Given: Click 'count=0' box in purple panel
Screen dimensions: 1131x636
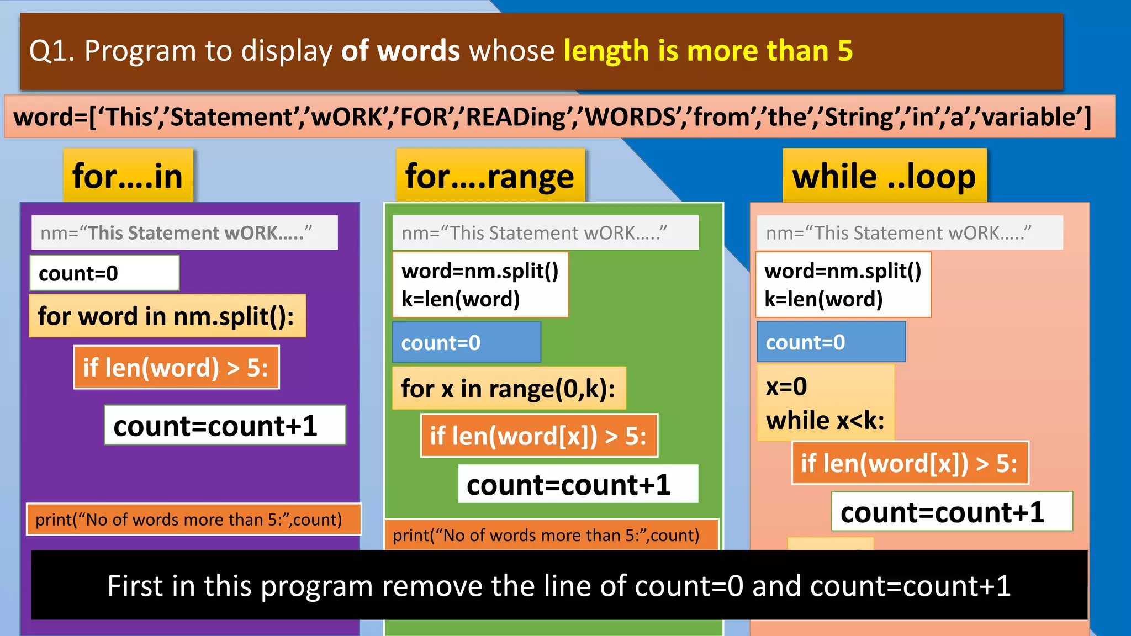Looking at the screenshot, I should [x=104, y=273].
